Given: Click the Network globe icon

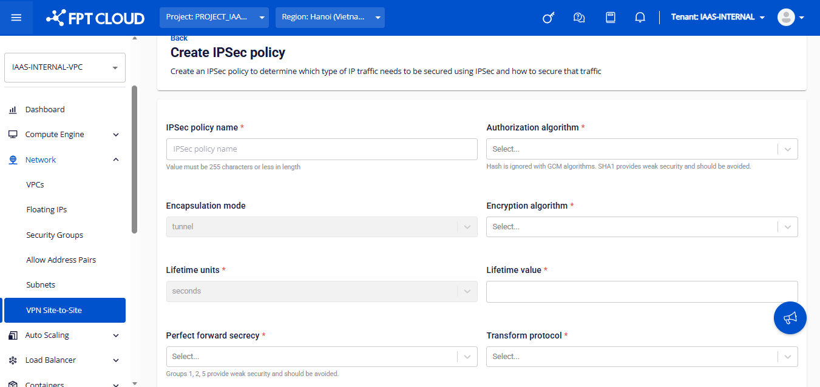Looking at the screenshot, I should [x=13, y=160].
